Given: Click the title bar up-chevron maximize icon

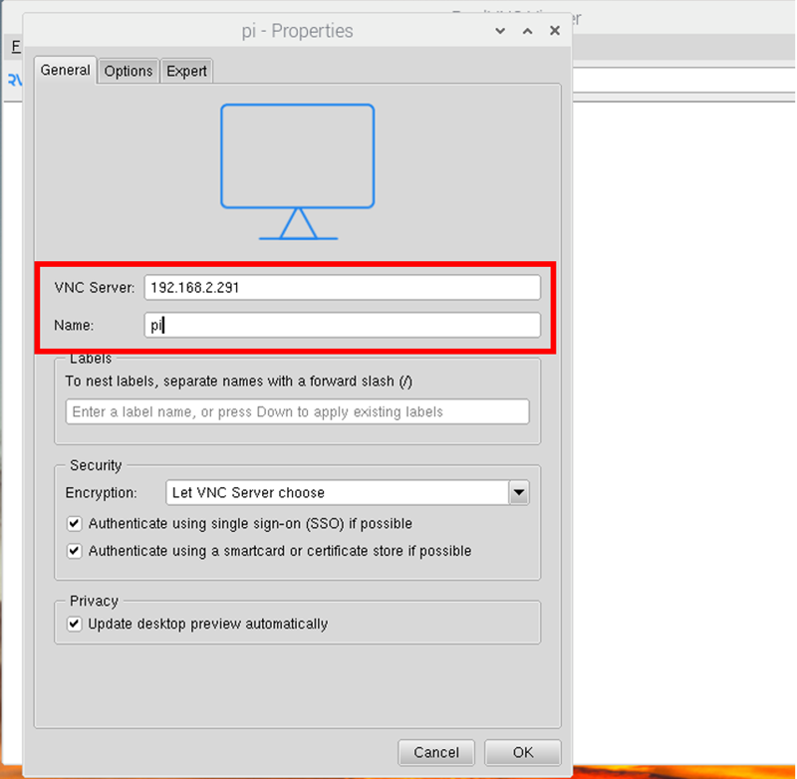Looking at the screenshot, I should click(x=528, y=31).
